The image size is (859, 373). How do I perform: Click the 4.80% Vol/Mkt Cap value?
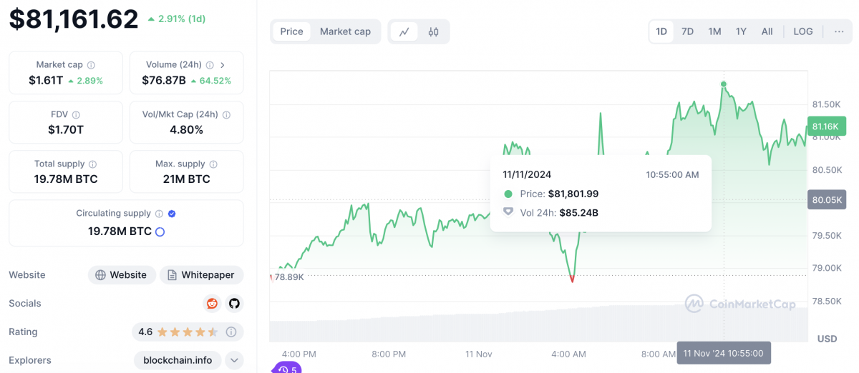pos(186,129)
